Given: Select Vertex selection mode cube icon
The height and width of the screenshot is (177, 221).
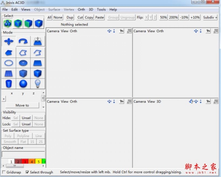Looking at the screenshot, I should [39, 23].
